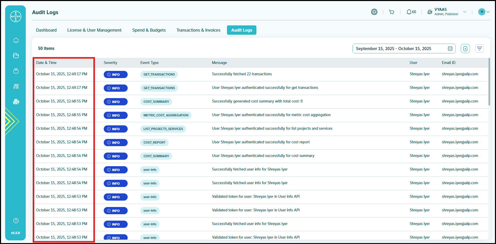Screen dimensions: 496x244
Task: Open the home icon in sidebar
Action: [x=16, y=40]
